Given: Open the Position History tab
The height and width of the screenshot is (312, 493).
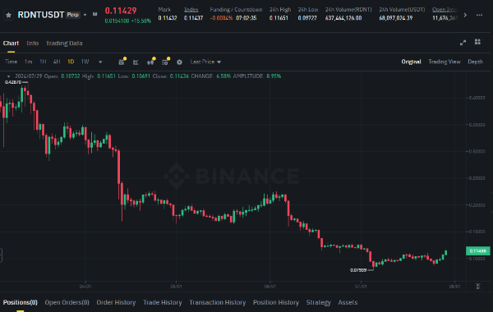Looking at the screenshot, I should [276, 302].
